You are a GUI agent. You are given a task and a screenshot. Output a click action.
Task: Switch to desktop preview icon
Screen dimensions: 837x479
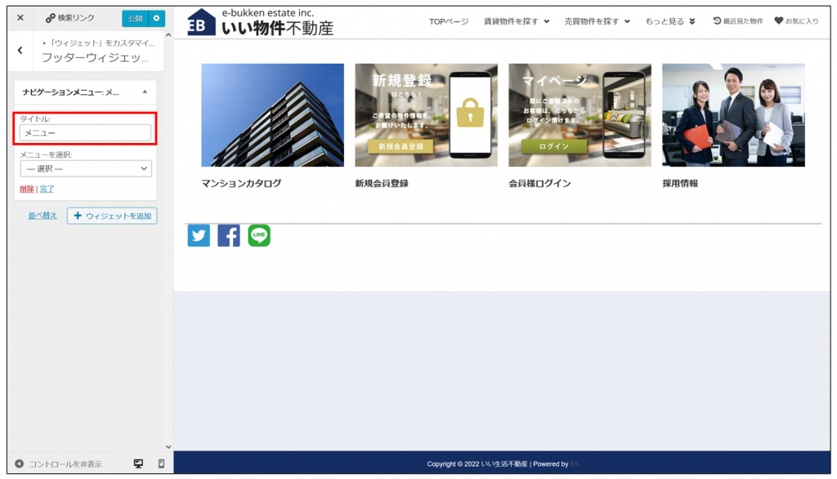pos(138,463)
